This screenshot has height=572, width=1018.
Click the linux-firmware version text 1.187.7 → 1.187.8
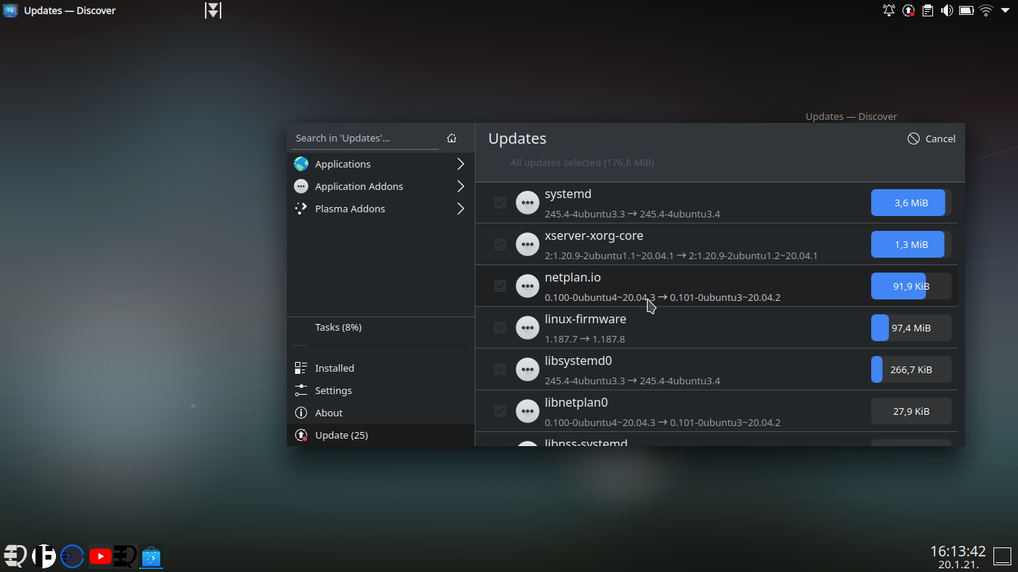pos(585,339)
